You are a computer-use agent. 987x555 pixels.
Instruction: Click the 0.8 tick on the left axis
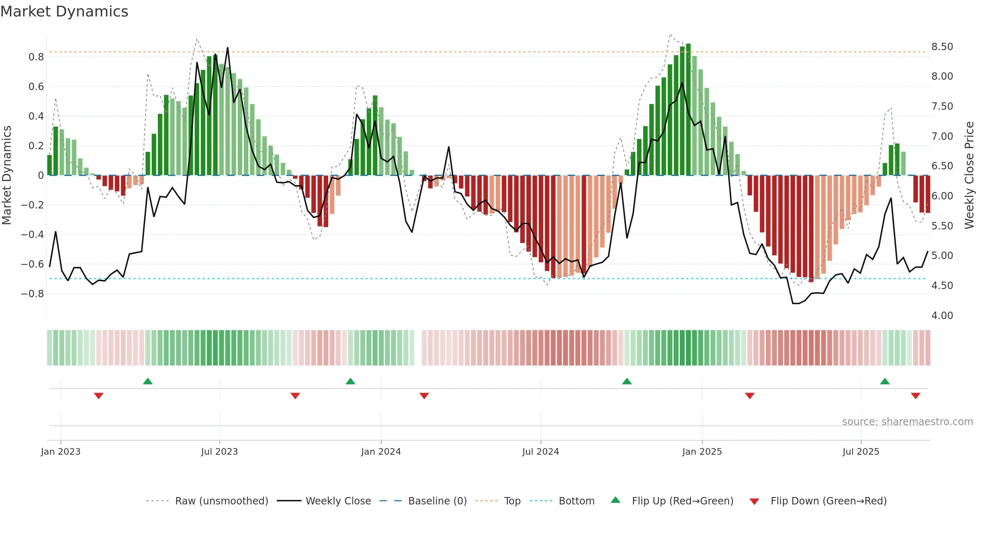point(36,57)
